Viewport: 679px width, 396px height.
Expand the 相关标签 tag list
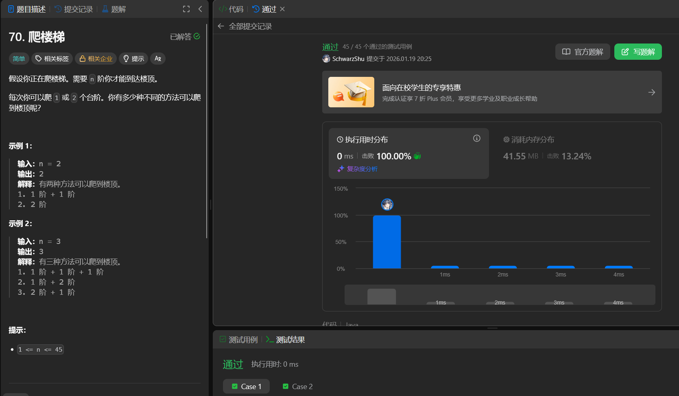pos(52,59)
